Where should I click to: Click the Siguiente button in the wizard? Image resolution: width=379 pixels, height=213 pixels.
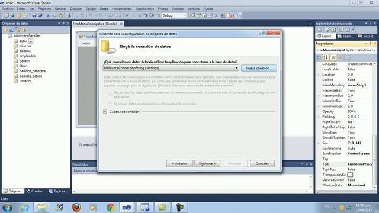[207, 163]
